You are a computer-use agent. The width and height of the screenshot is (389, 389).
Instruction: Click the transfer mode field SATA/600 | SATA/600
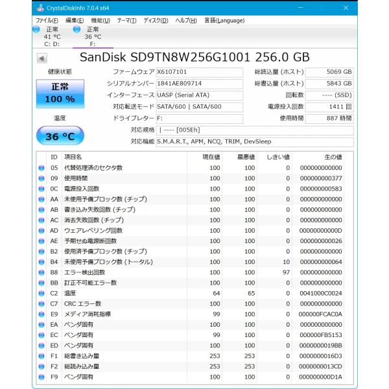200,107
